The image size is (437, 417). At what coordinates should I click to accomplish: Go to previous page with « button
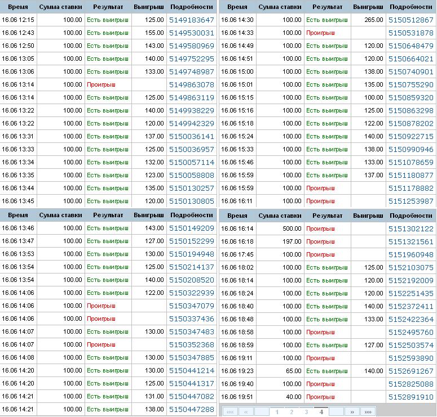[246, 412]
